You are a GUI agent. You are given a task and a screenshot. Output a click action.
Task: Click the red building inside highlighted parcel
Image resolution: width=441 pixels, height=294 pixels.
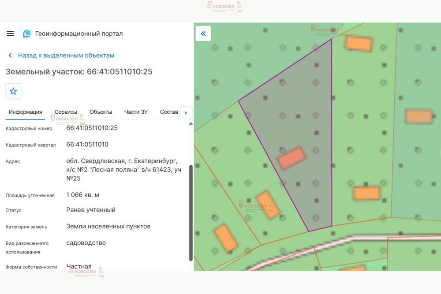click(292, 157)
